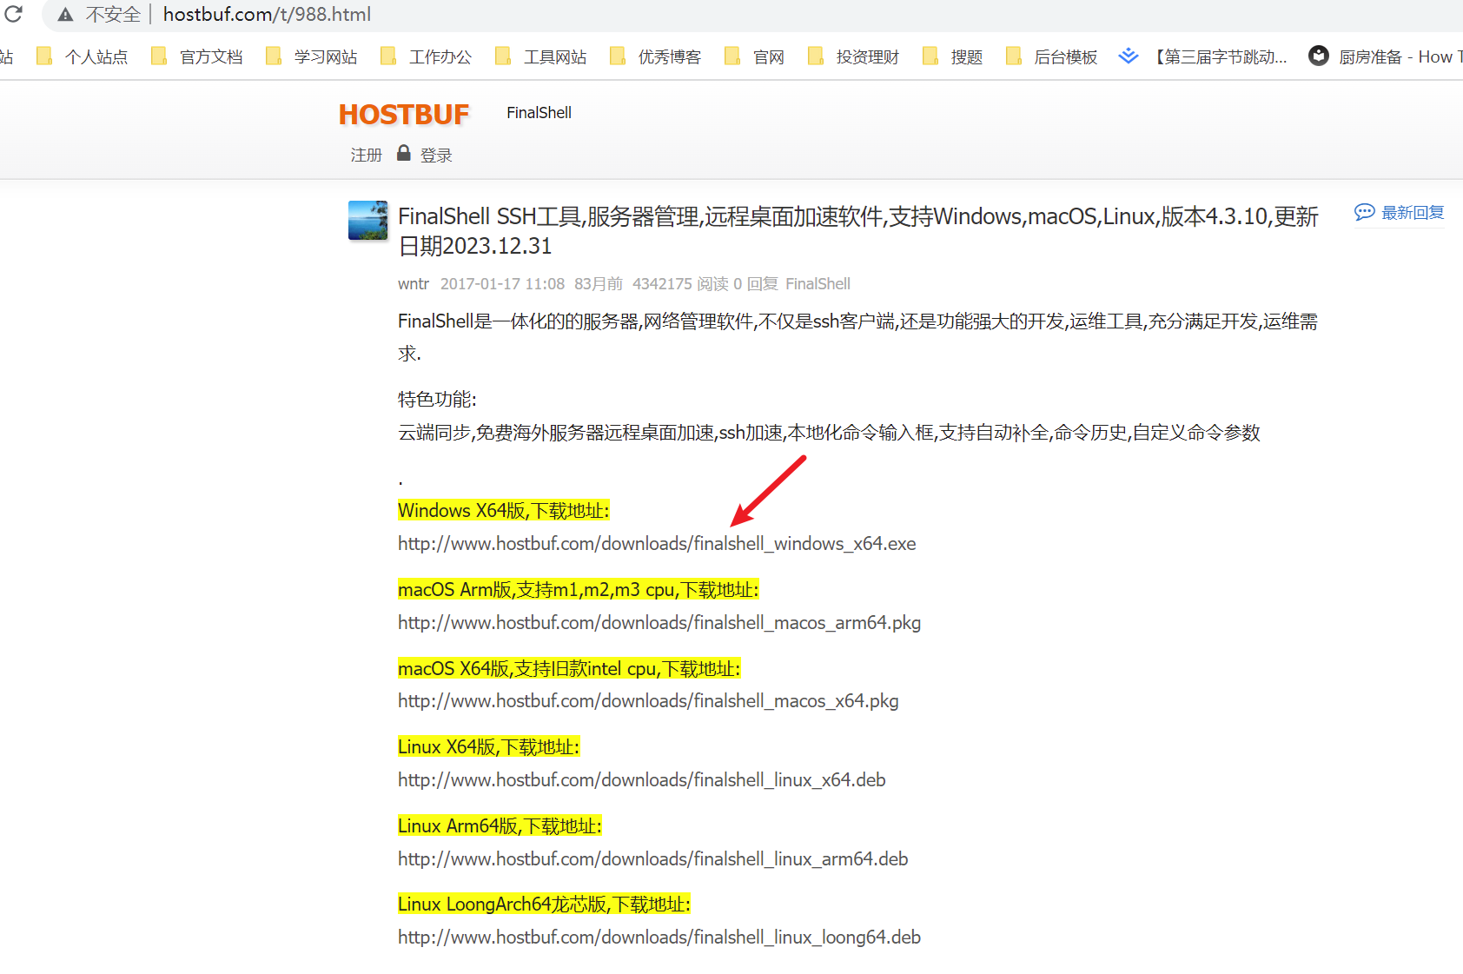1463x974 pixels.
Task: Open the 投资理财 bookmark folder
Action: point(854,56)
